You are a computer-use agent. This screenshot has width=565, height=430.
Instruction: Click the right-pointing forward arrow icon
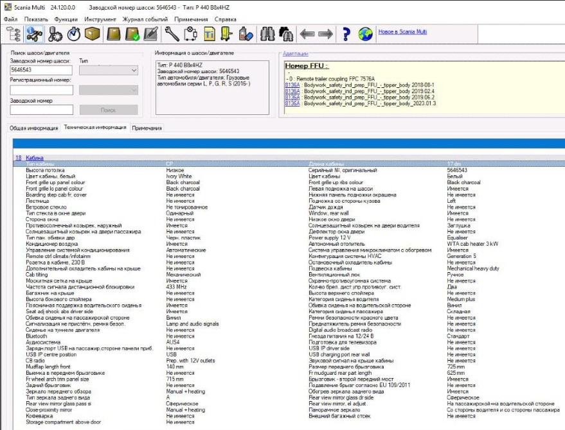point(326,34)
